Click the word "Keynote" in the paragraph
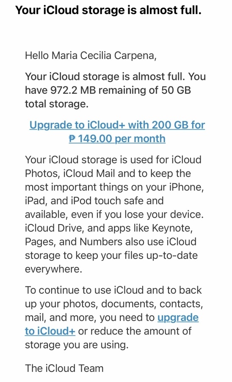This screenshot has height=382, width=232. (172, 228)
